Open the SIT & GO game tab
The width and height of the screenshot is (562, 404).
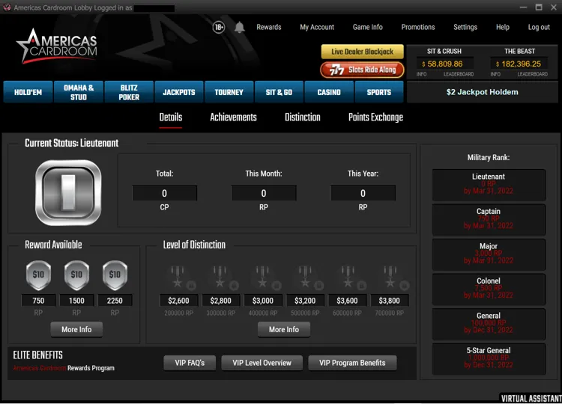(279, 92)
